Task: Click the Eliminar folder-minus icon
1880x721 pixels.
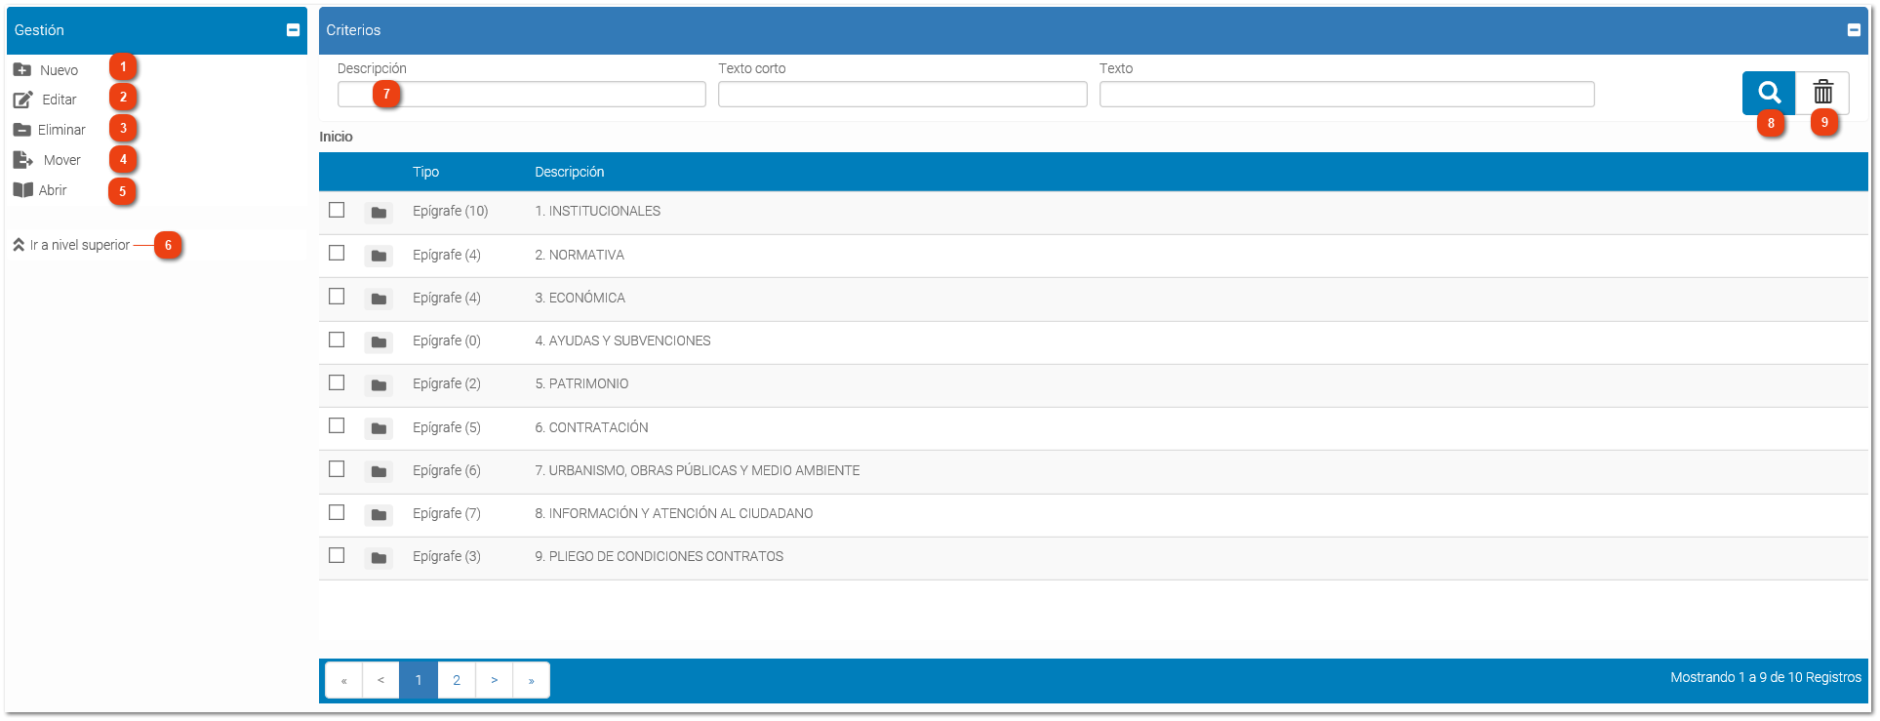Action: pyautogui.click(x=21, y=130)
